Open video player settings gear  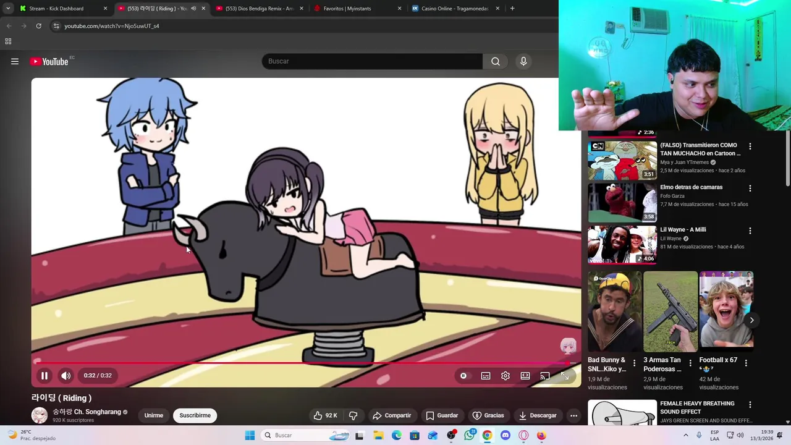click(x=505, y=376)
